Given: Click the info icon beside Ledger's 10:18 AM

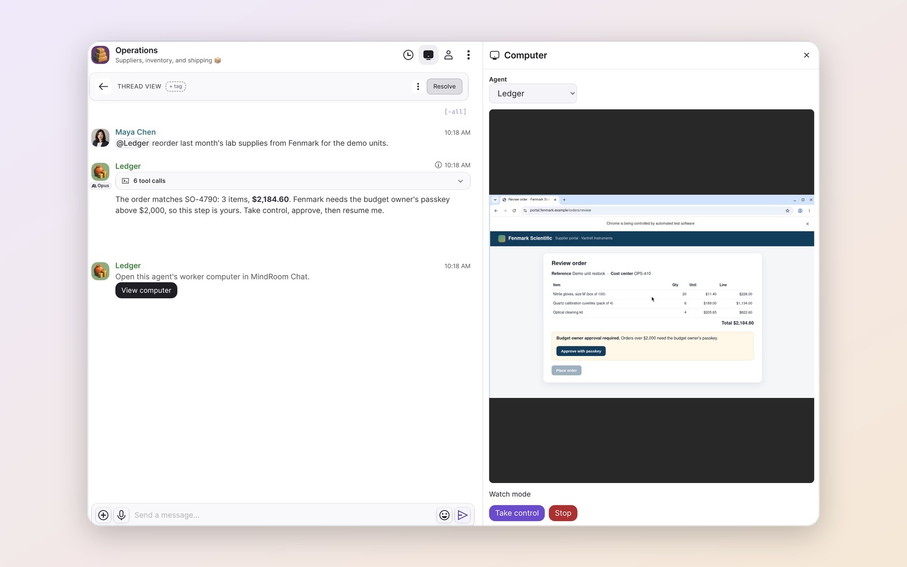Looking at the screenshot, I should [438, 165].
